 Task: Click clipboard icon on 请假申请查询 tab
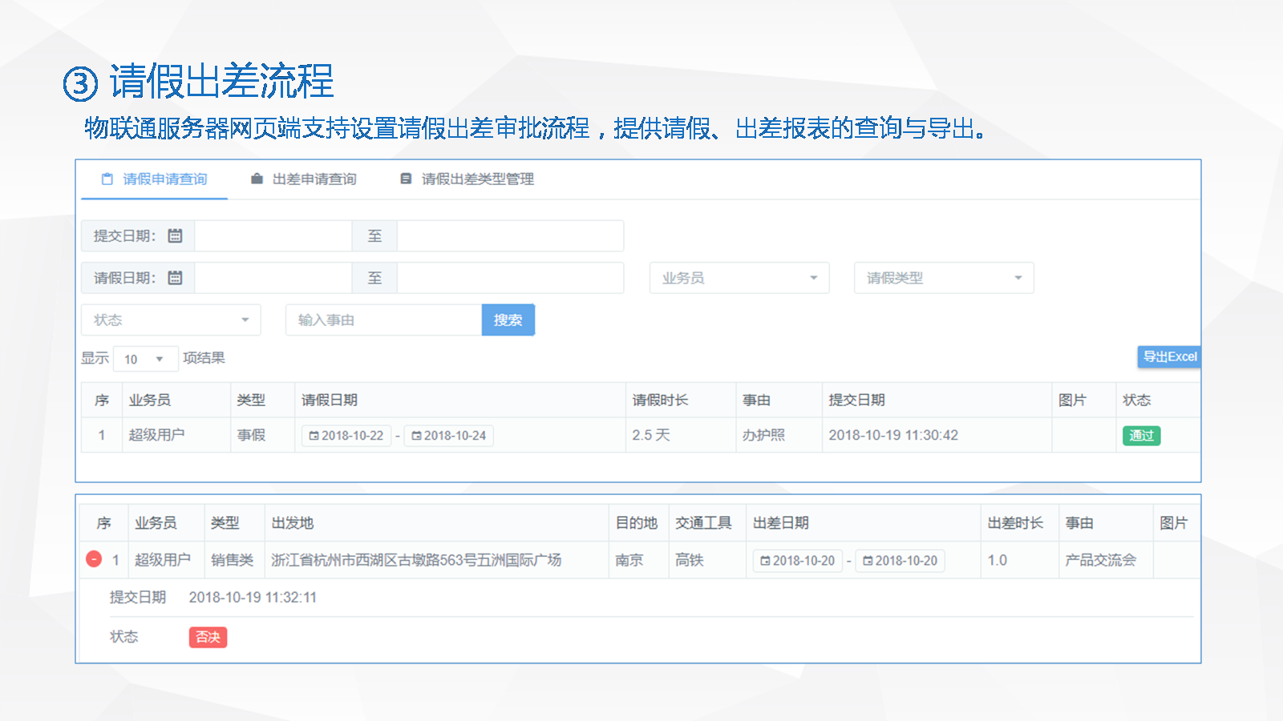click(x=107, y=179)
